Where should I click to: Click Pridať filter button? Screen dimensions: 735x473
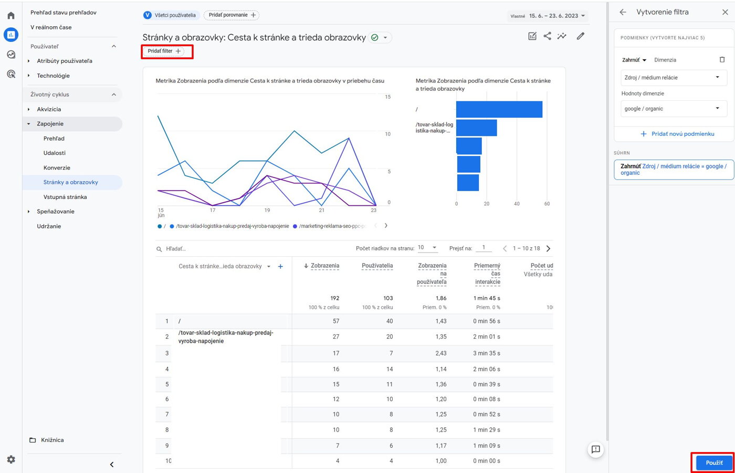[x=164, y=51]
